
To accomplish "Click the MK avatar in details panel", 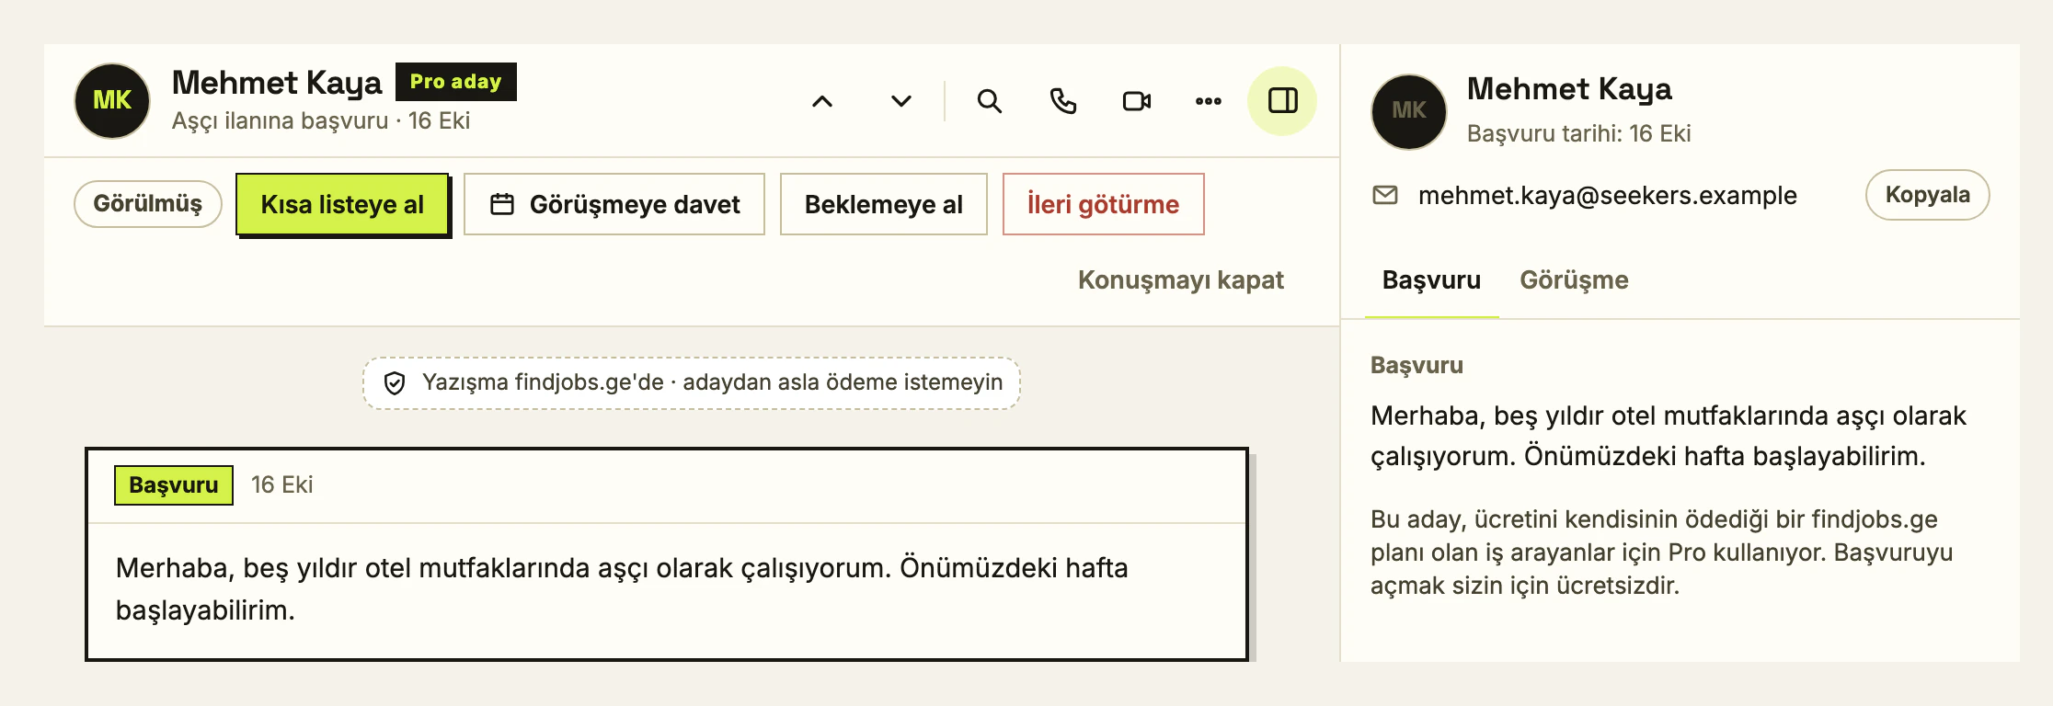I will click(x=1409, y=111).
